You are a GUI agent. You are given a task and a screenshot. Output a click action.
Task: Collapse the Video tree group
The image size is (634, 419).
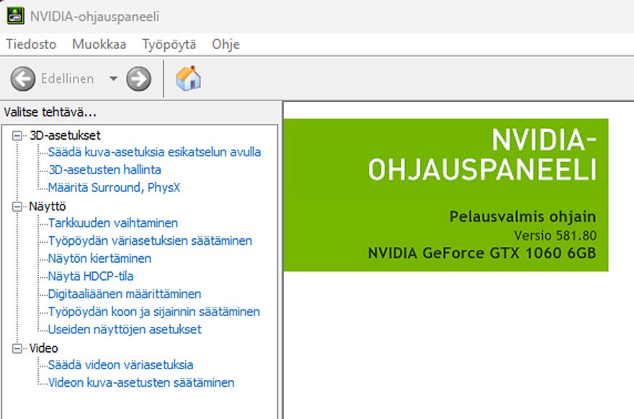coord(17,348)
